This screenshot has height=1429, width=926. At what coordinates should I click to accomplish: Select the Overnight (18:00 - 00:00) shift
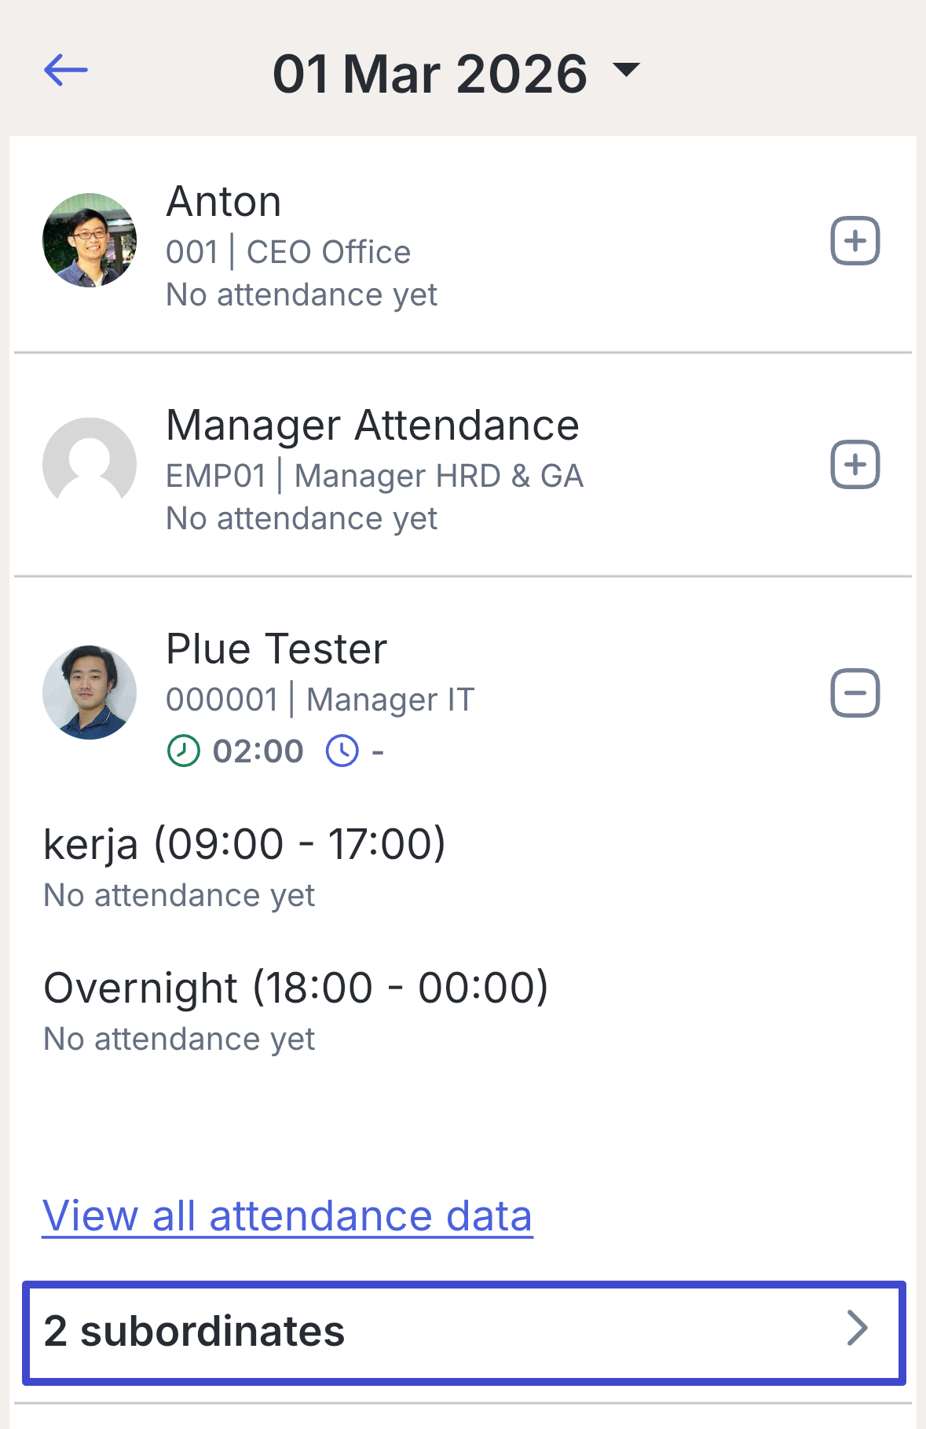point(295,988)
